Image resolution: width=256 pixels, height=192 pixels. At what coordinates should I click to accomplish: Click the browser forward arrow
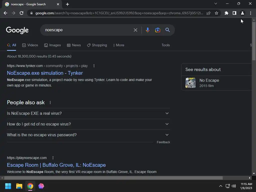[x=13, y=13]
